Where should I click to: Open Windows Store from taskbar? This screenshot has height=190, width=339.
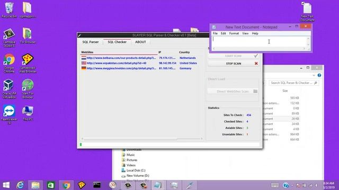tap(51, 185)
